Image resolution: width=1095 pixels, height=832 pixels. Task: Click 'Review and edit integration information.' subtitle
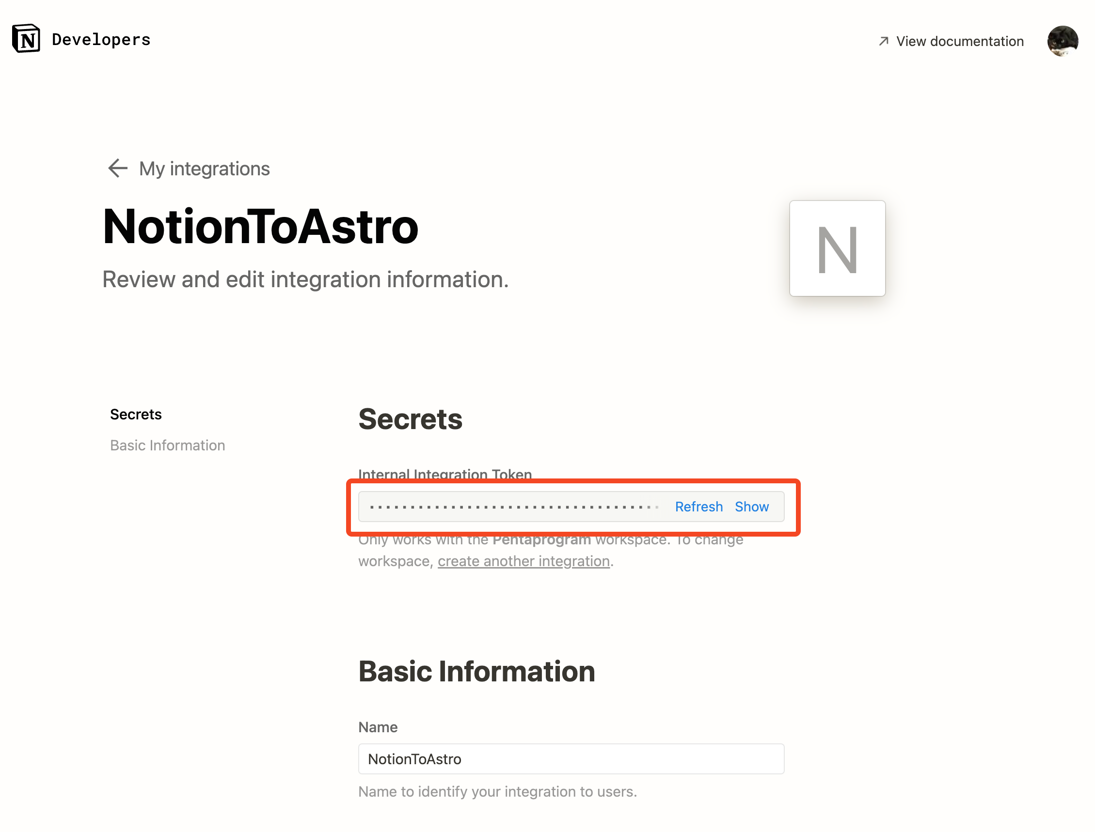tap(305, 279)
